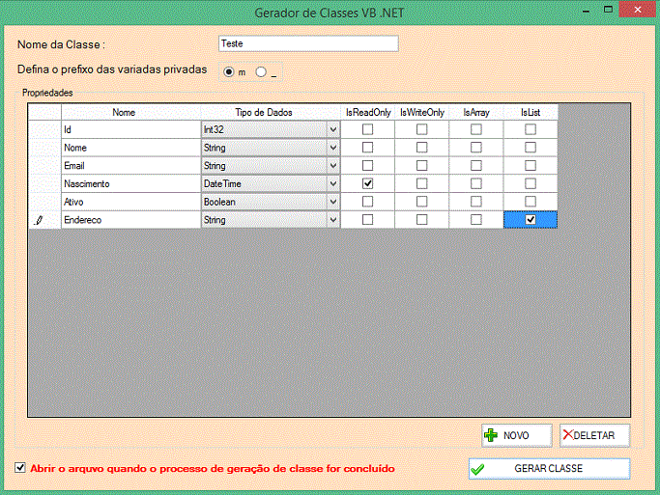Click the DELETAR button
Image resolution: width=660 pixels, height=495 pixels.
[x=594, y=435]
